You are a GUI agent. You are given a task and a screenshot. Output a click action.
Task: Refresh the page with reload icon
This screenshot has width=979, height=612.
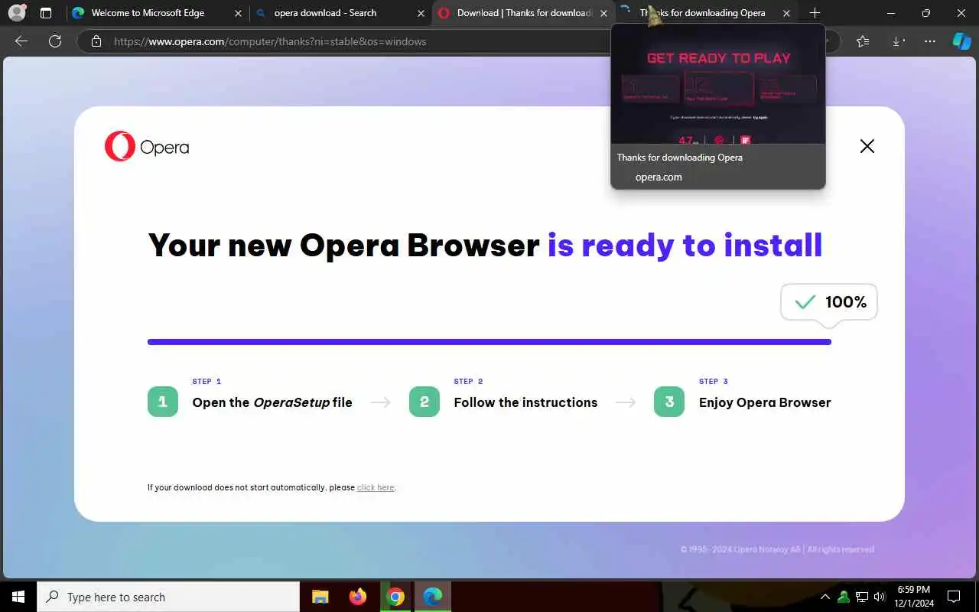[54, 41]
